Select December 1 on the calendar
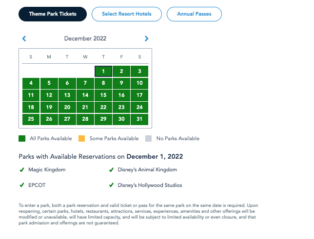 point(103,71)
